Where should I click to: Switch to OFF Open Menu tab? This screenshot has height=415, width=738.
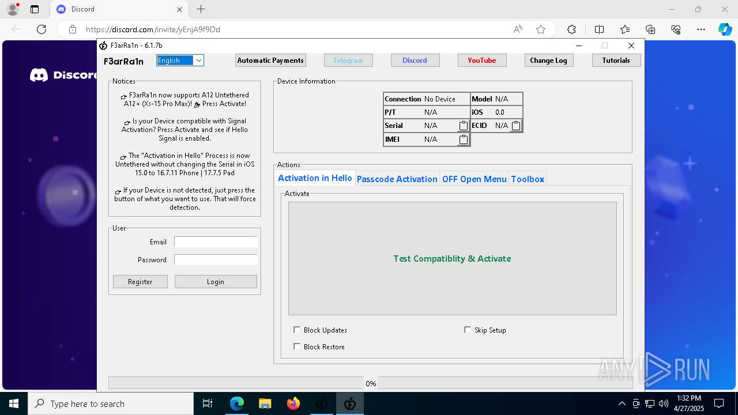coord(474,179)
